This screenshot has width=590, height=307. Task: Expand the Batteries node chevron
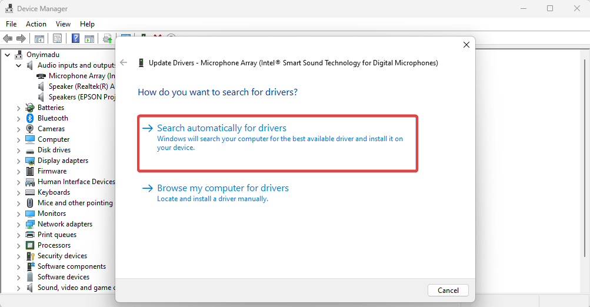(x=18, y=108)
